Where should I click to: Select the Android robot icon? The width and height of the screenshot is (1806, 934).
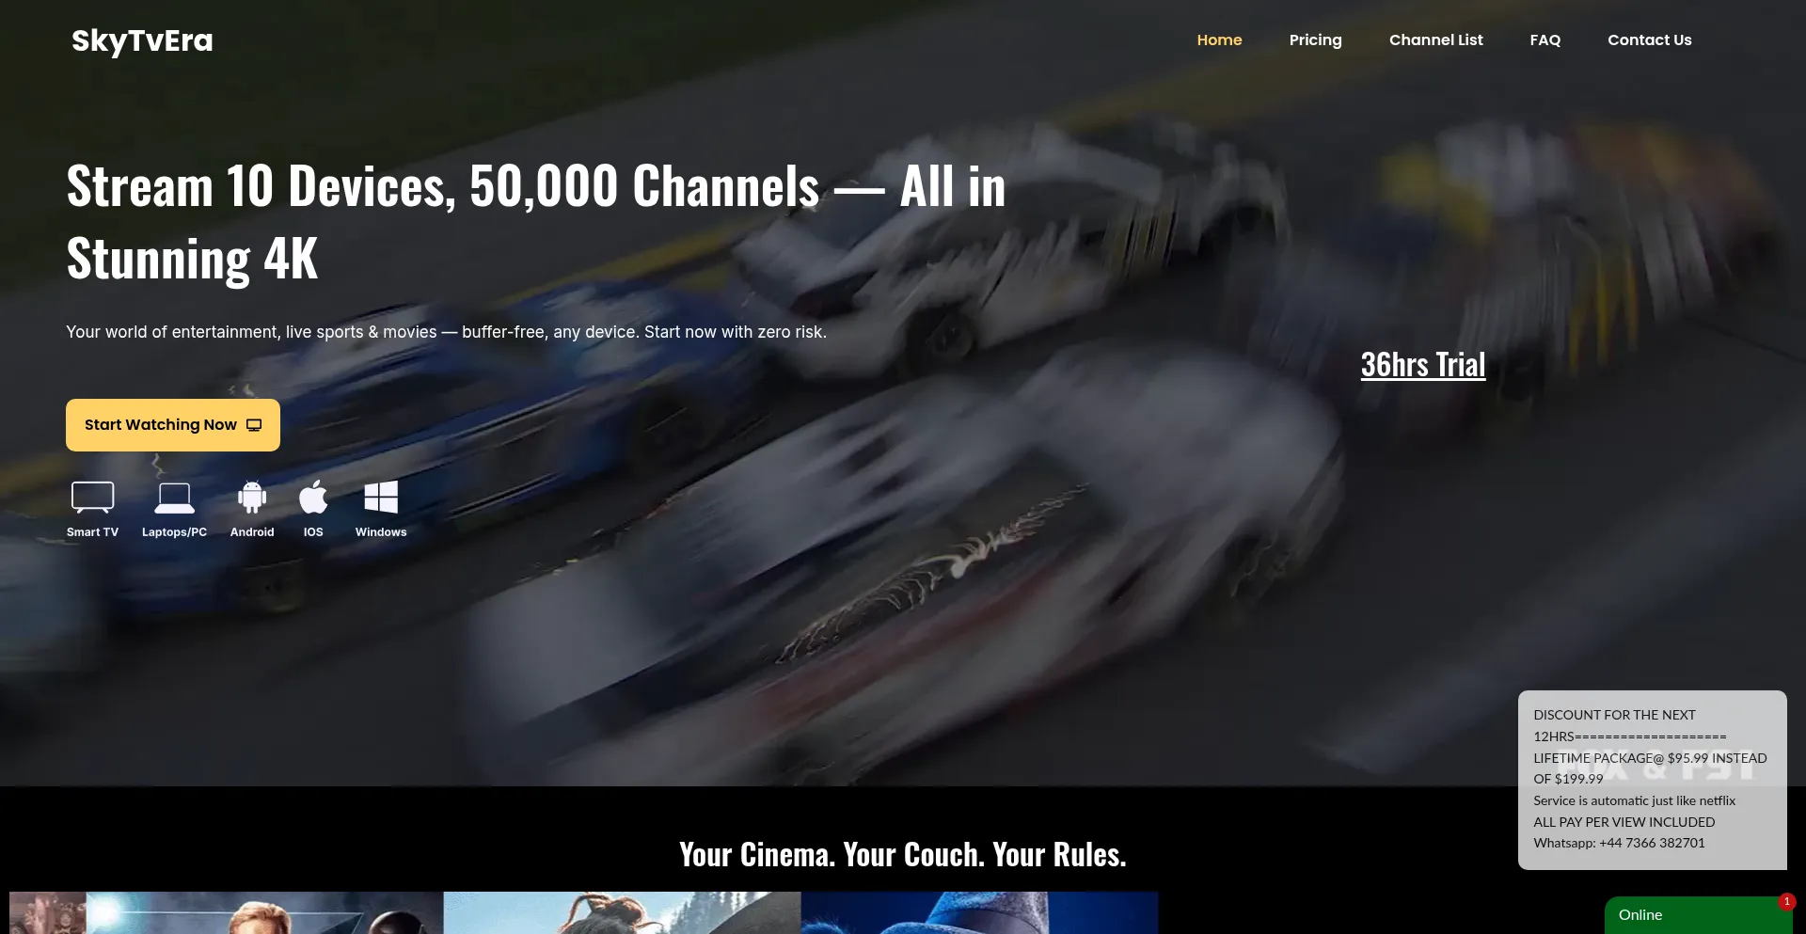(252, 497)
